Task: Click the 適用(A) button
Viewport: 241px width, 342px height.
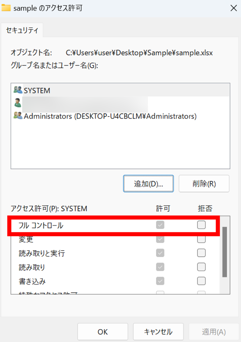Action: pos(214,332)
